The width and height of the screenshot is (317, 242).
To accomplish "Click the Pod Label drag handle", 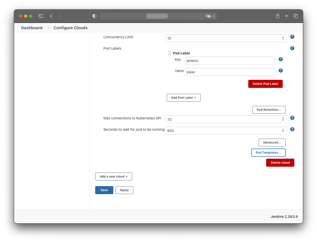I will pyautogui.click(x=169, y=53).
